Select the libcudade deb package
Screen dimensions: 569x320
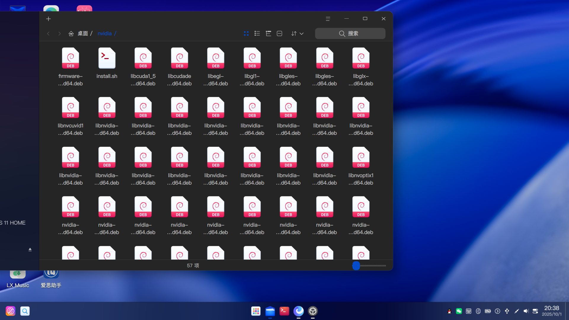point(179,67)
